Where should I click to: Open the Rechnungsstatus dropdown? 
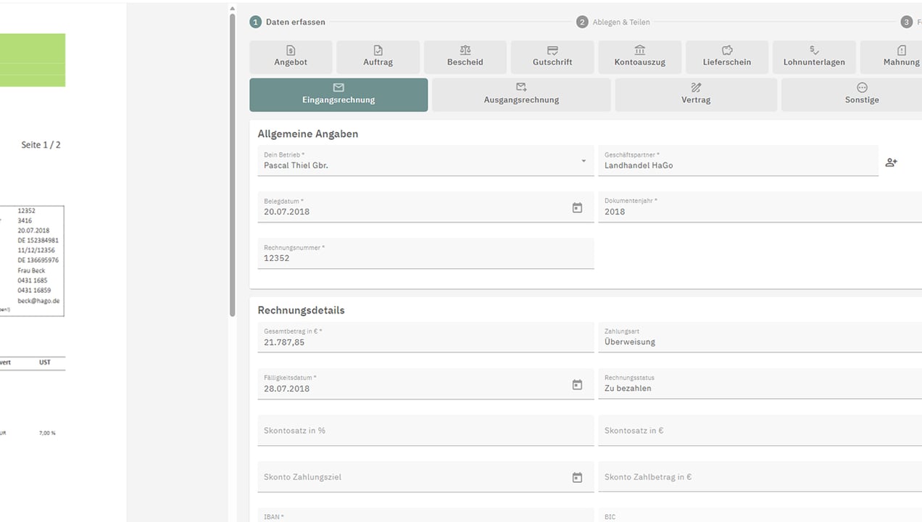tap(757, 384)
